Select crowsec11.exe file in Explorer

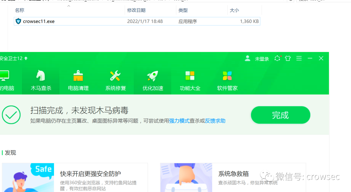(137, 21)
